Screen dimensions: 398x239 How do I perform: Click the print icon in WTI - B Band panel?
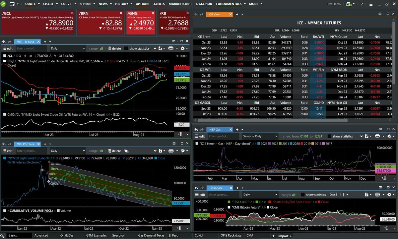(x=171, y=48)
